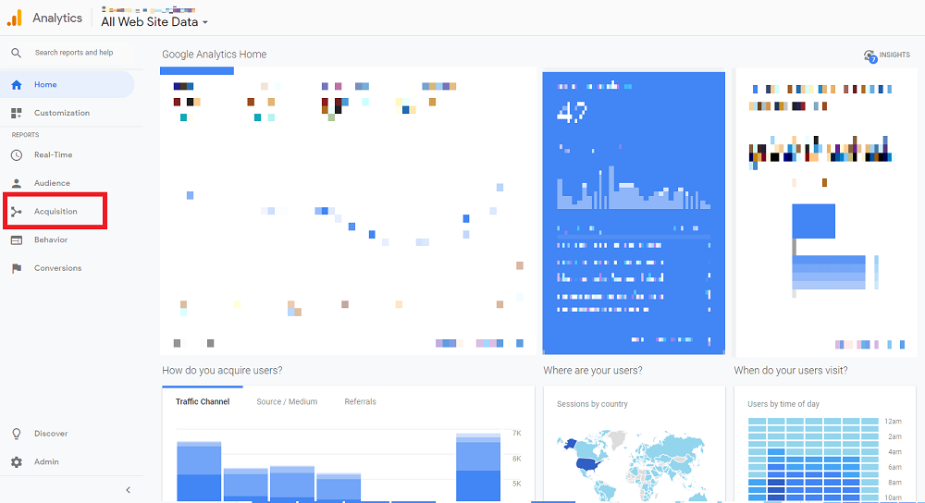Click the Behavior window icon
The width and height of the screenshot is (925, 503).
coord(17,240)
